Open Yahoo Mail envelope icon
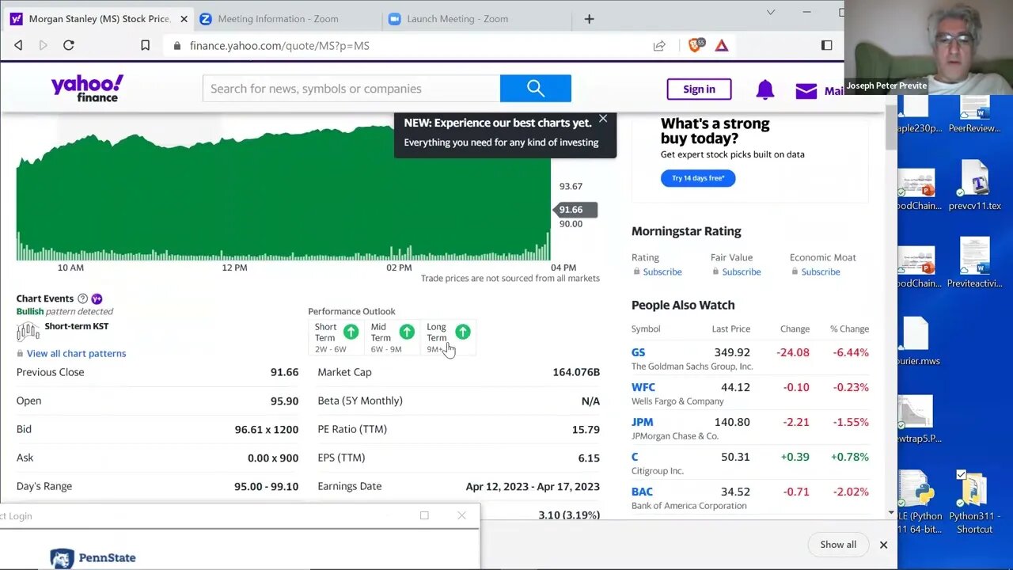 [x=806, y=91]
